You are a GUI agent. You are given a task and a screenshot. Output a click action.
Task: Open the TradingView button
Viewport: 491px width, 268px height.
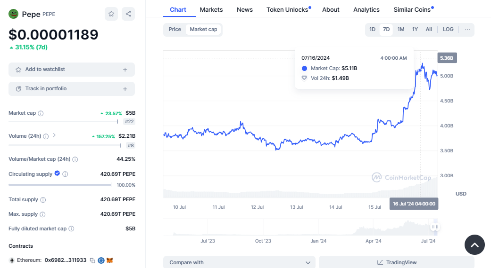pos(397,262)
